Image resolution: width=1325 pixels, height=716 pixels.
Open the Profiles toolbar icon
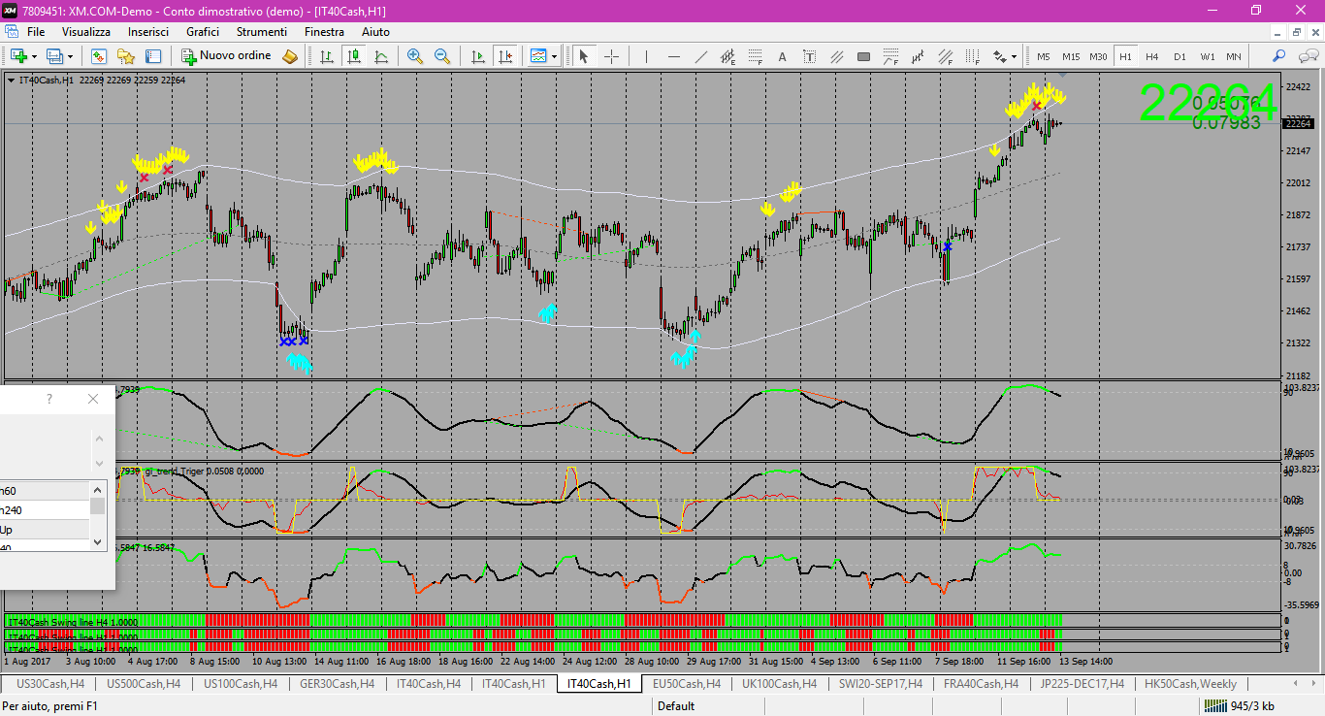(x=55, y=56)
